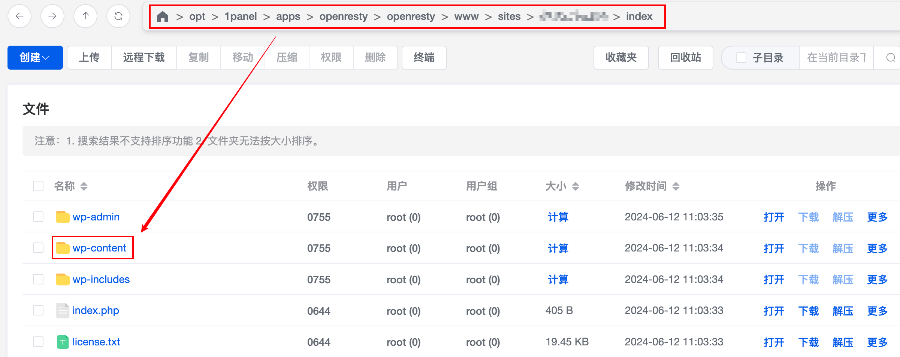The height and width of the screenshot is (357, 900).
Task: Navigate to sites in breadcrumb
Action: pyautogui.click(x=509, y=16)
